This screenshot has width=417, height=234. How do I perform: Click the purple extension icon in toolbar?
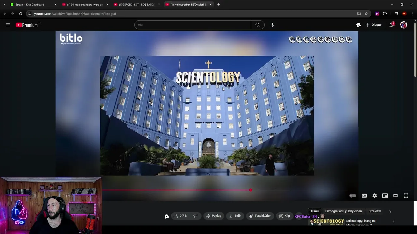coord(377,14)
